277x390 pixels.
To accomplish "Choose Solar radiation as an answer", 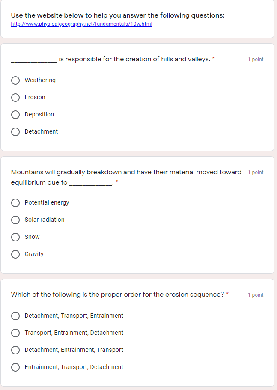I will click(15, 220).
